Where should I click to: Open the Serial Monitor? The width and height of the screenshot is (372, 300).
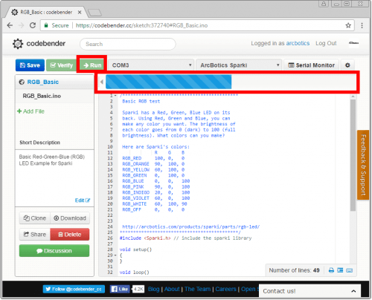(x=311, y=65)
